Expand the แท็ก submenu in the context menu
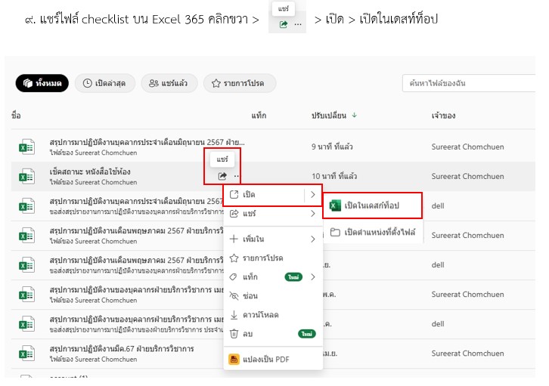This screenshot has height=386, width=549. pyautogui.click(x=312, y=277)
